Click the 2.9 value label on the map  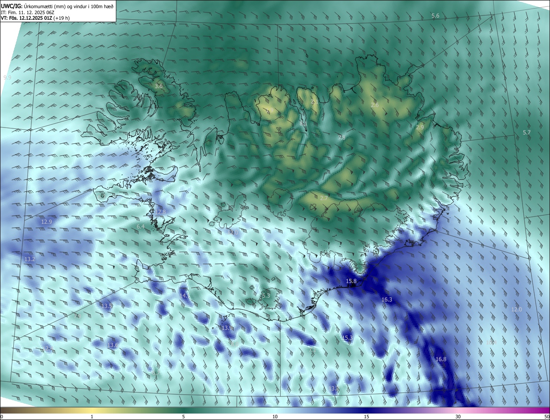pyautogui.click(x=420, y=128)
